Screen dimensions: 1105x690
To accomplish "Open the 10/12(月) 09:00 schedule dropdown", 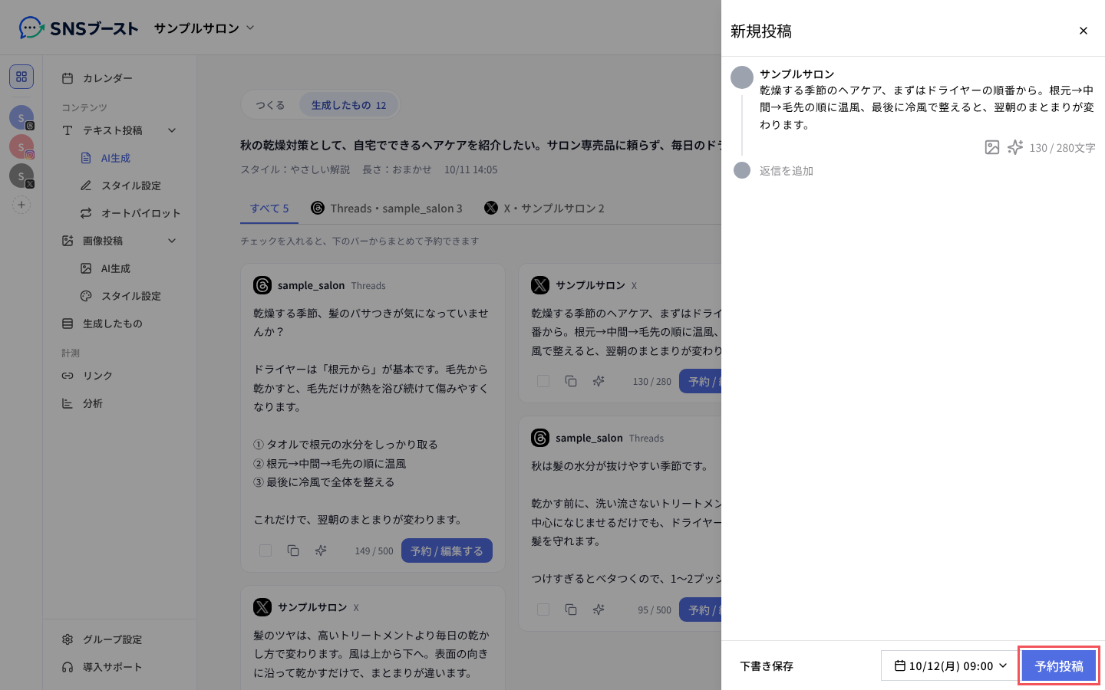I will pos(951,665).
